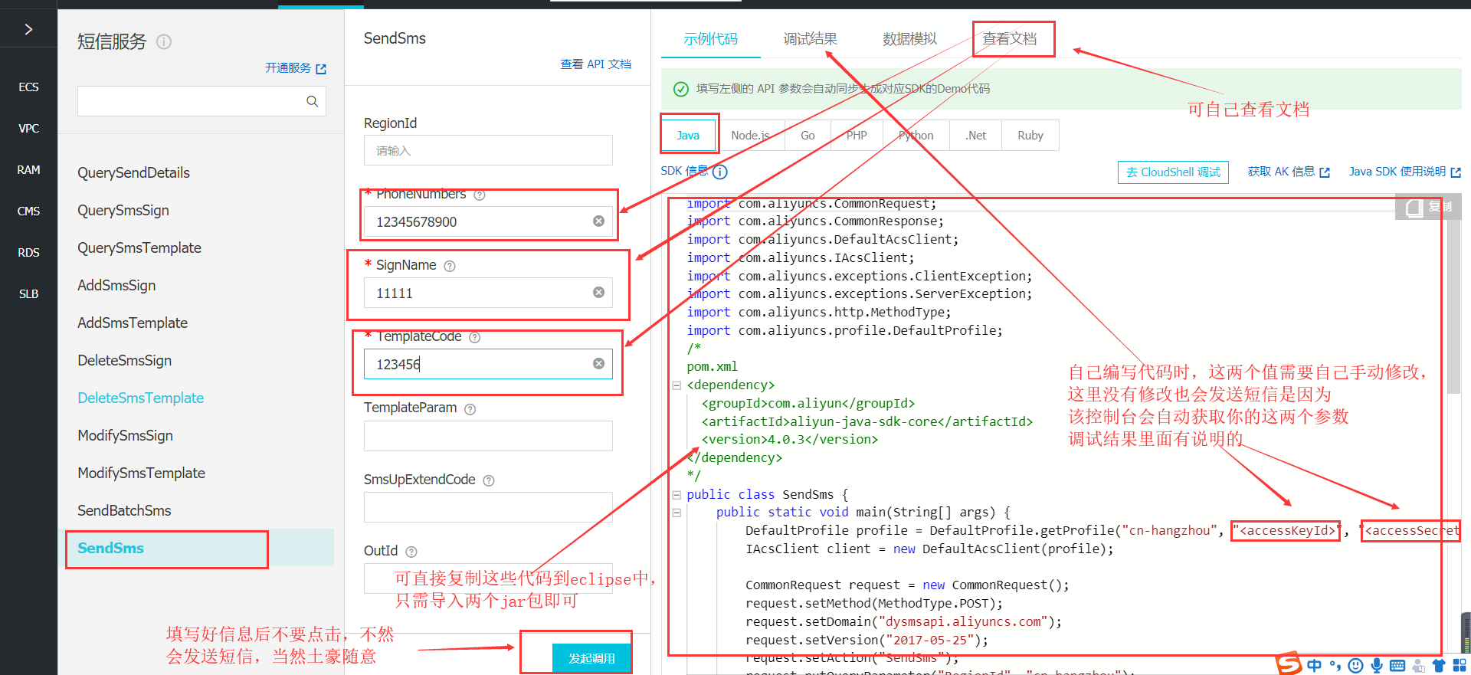Select DeleteSmsTemplate API in the list

point(140,398)
